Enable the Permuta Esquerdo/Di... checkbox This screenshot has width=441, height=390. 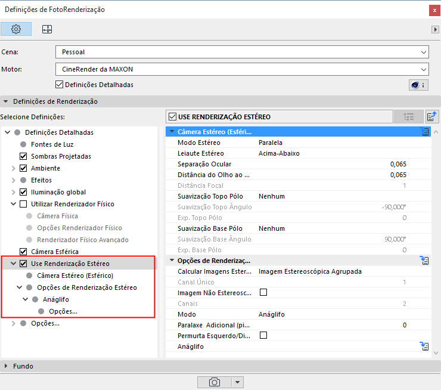tap(263, 335)
